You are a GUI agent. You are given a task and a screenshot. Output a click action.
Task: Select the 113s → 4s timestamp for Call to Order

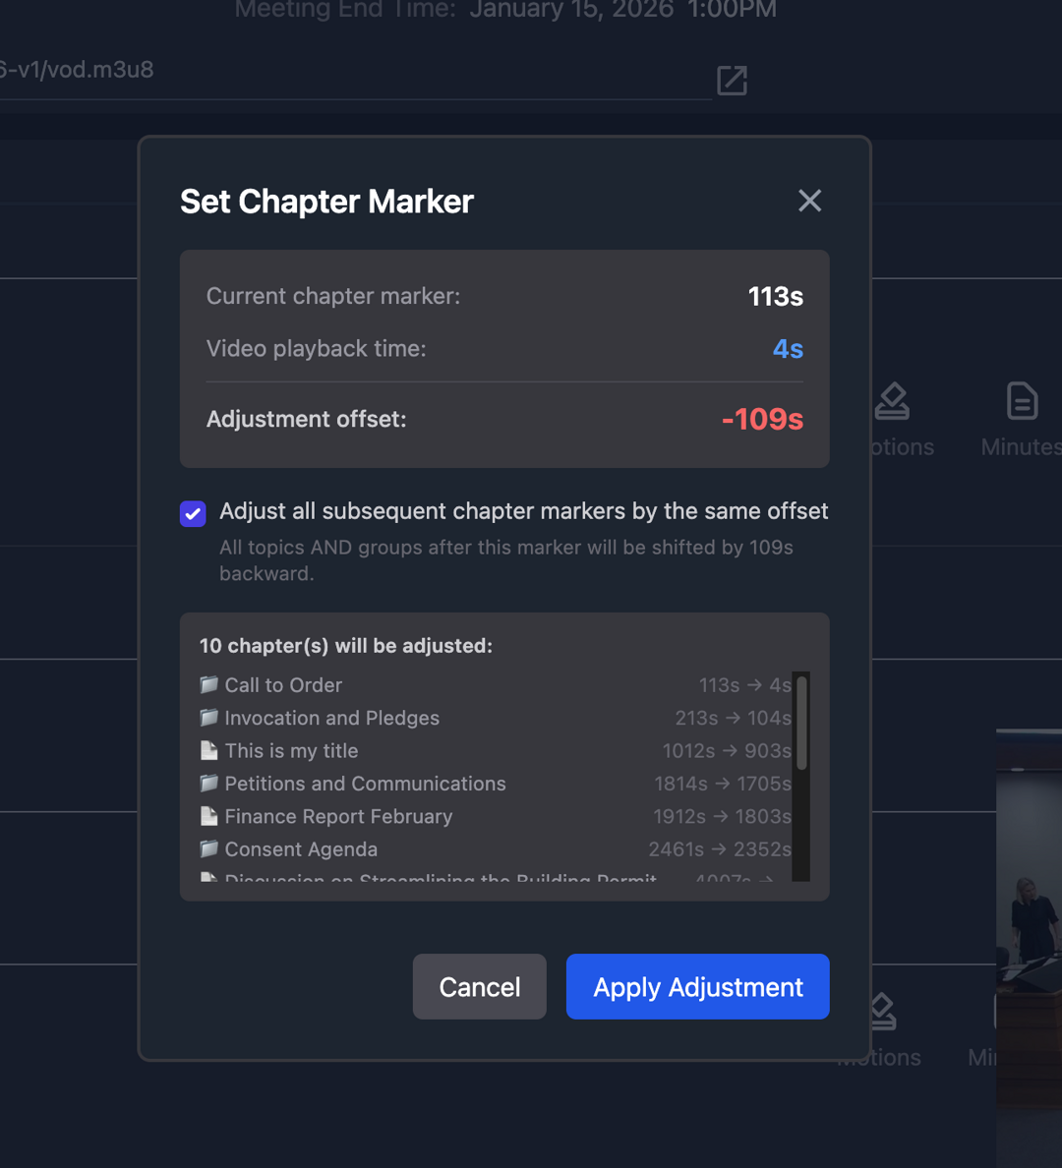click(744, 685)
